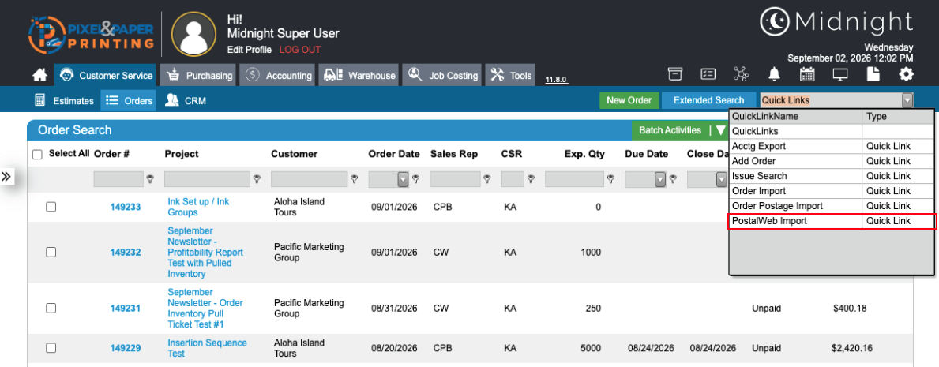Switch to the Purchasing tab
The width and height of the screenshot is (939, 367).
point(198,76)
